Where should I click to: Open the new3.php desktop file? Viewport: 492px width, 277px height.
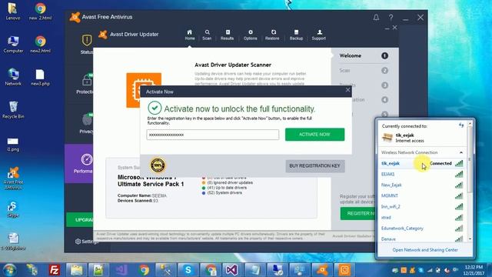pyautogui.click(x=40, y=77)
